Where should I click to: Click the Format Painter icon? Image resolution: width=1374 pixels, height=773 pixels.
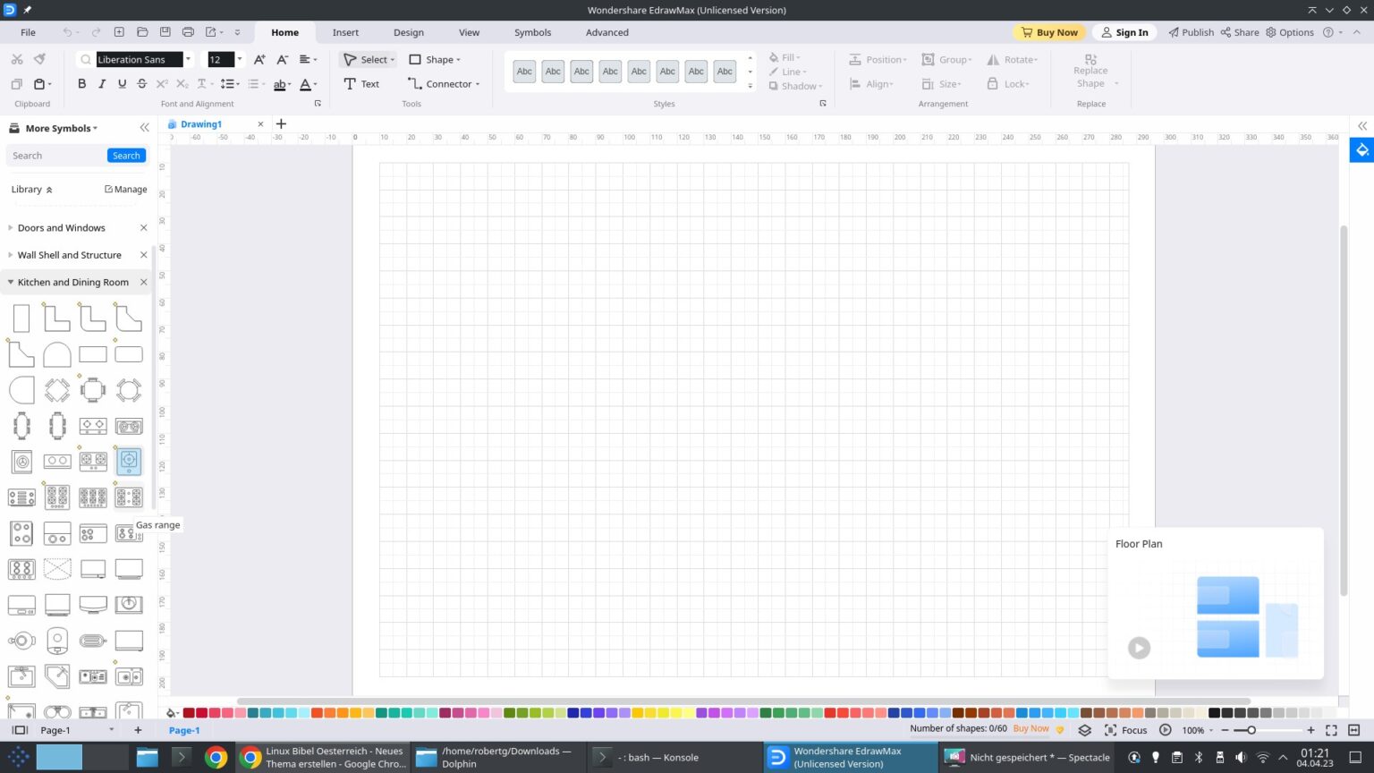click(39, 59)
